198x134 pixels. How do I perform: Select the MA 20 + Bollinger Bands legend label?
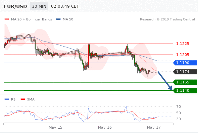coord(32,19)
